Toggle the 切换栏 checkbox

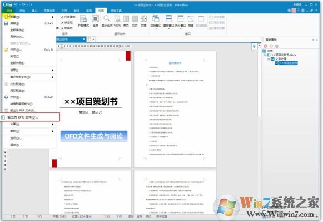point(67,28)
